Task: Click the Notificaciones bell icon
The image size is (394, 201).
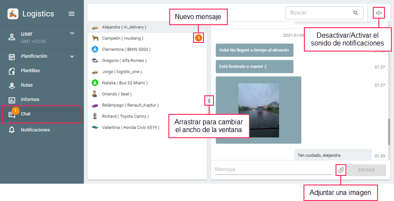Action: click(x=12, y=130)
